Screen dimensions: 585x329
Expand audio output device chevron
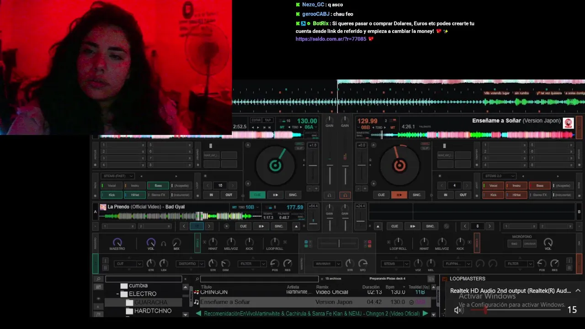pos(578,291)
